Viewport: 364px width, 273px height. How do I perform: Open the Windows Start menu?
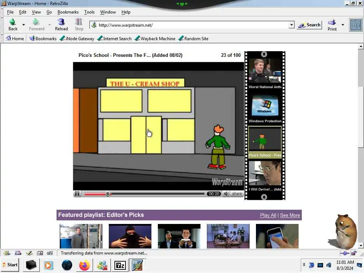(x=10, y=265)
